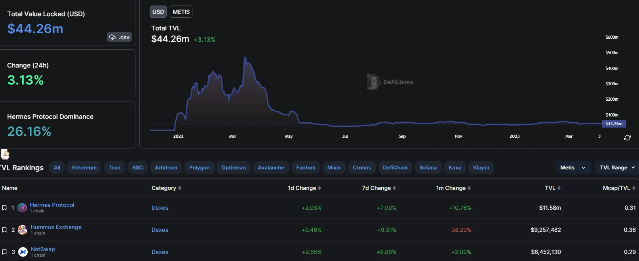Open the Hummus Exchange page link
This screenshot has width=639, height=261.
tap(56, 227)
